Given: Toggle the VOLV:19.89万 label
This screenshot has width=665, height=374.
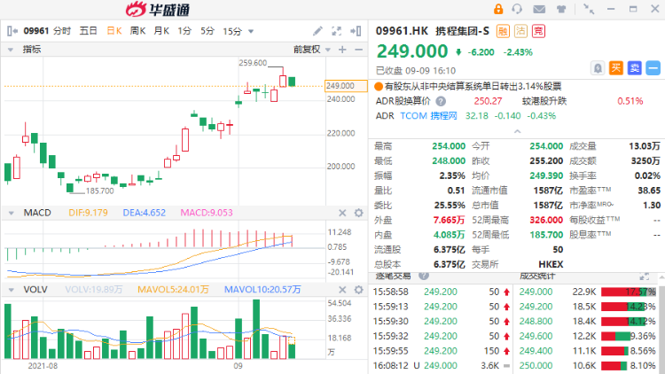Looking at the screenshot, I should tap(94, 290).
